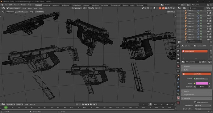Screen dimensions: 213x113
Task: Duplicate Material.002 with new material icon
Action: tap(203, 62)
